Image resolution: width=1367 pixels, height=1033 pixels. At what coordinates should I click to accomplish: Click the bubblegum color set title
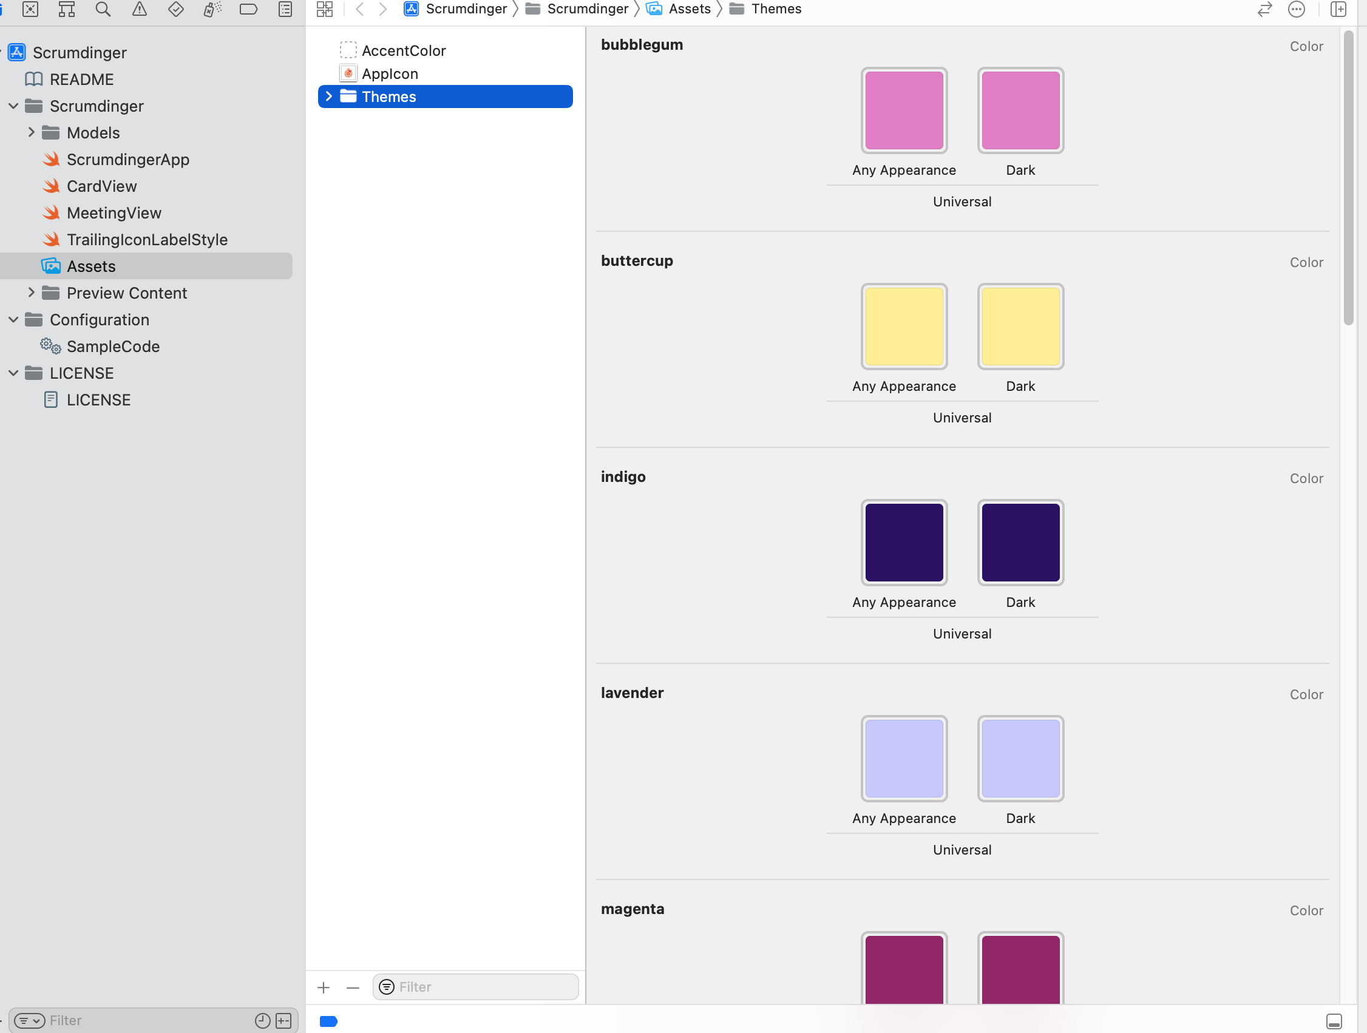pos(642,44)
